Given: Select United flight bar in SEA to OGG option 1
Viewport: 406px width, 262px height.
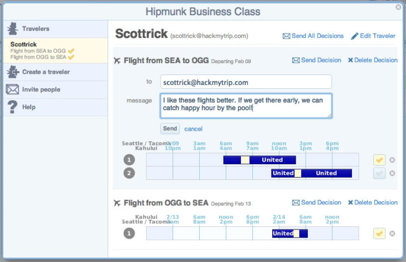Looking at the screenshot, I should [x=259, y=160].
